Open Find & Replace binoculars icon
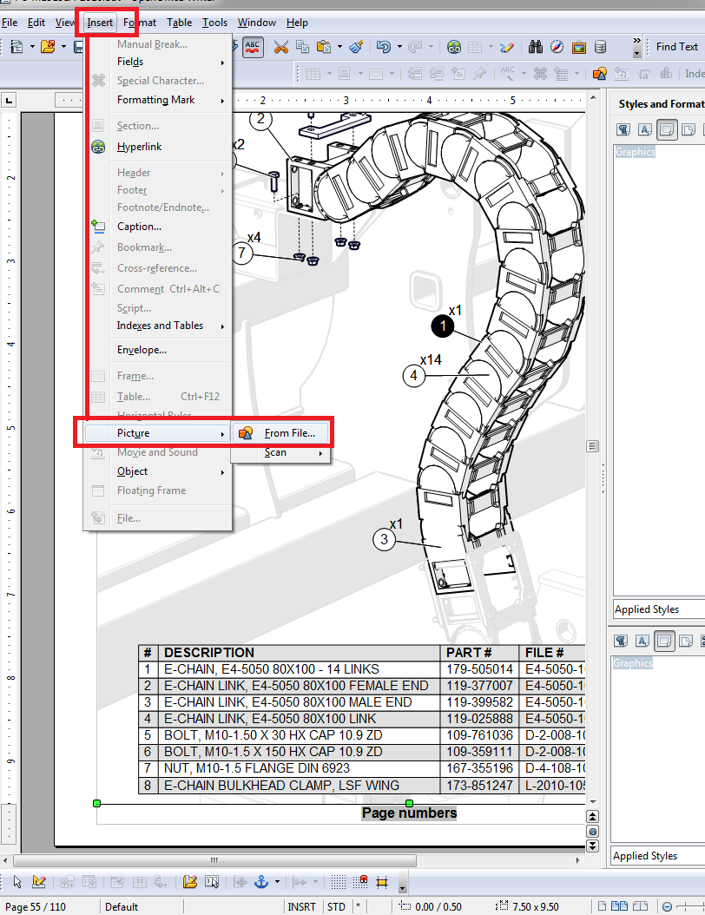The width and height of the screenshot is (705, 915). point(536,47)
